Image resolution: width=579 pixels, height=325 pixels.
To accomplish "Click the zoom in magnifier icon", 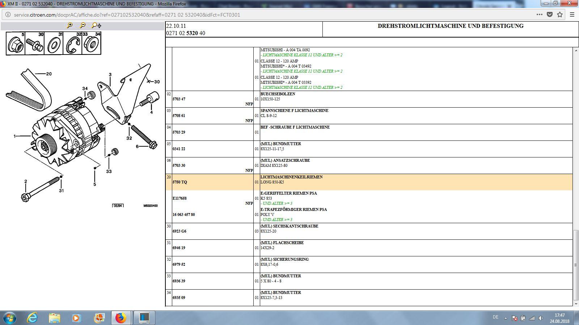I will [70, 25].
